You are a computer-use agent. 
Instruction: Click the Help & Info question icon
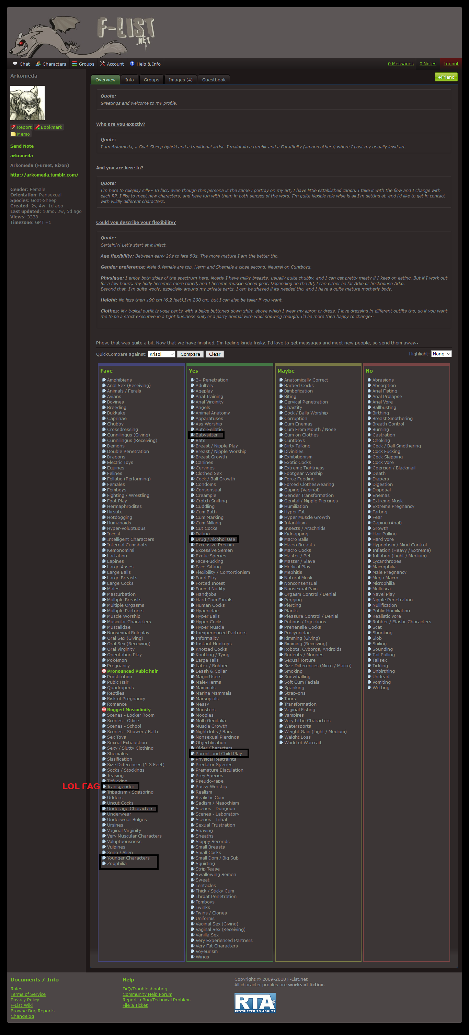pos(132,64)
